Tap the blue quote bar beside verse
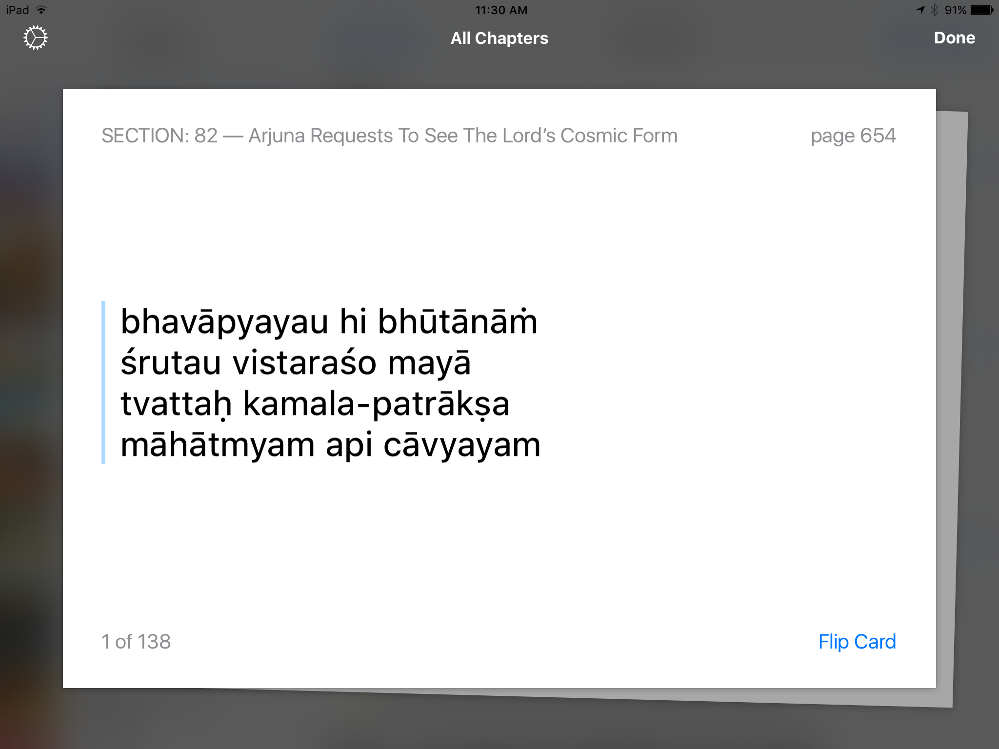This screenshot has height=749, width=999. [103, 382]
